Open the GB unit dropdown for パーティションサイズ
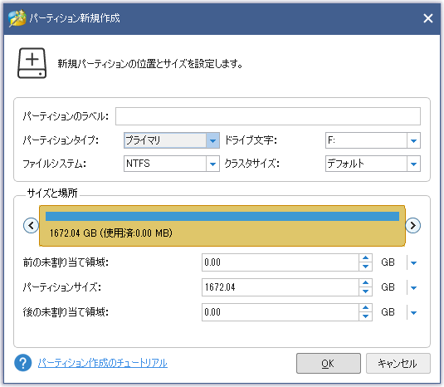The height and width of the screenshot is (387, 444). click(413, 288)
